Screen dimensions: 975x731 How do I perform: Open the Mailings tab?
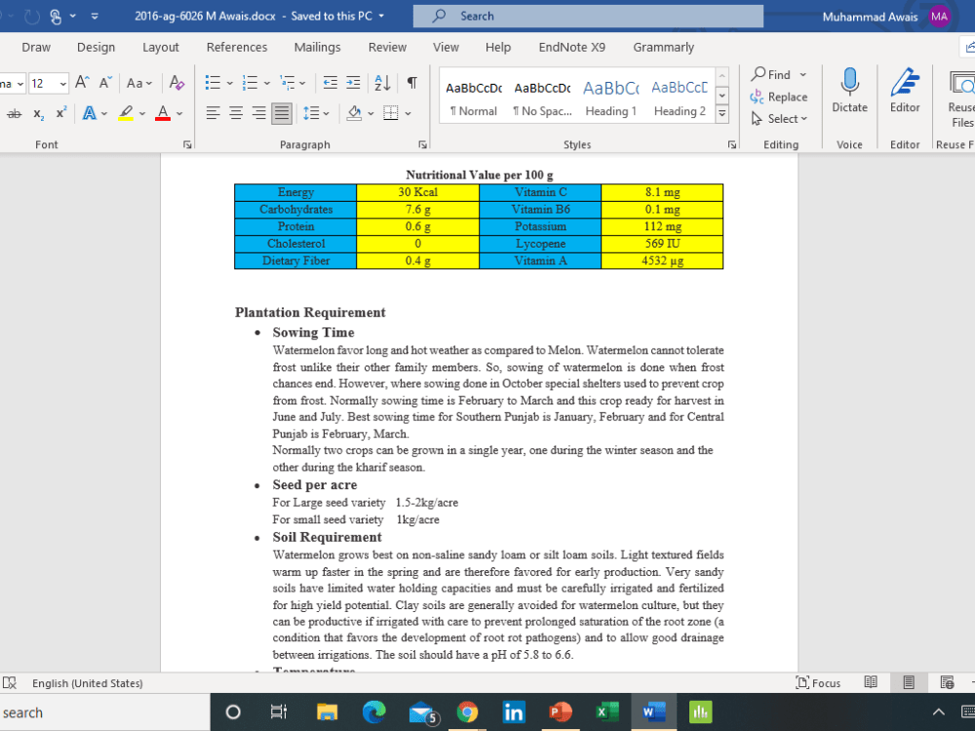(x=317, y=47)
